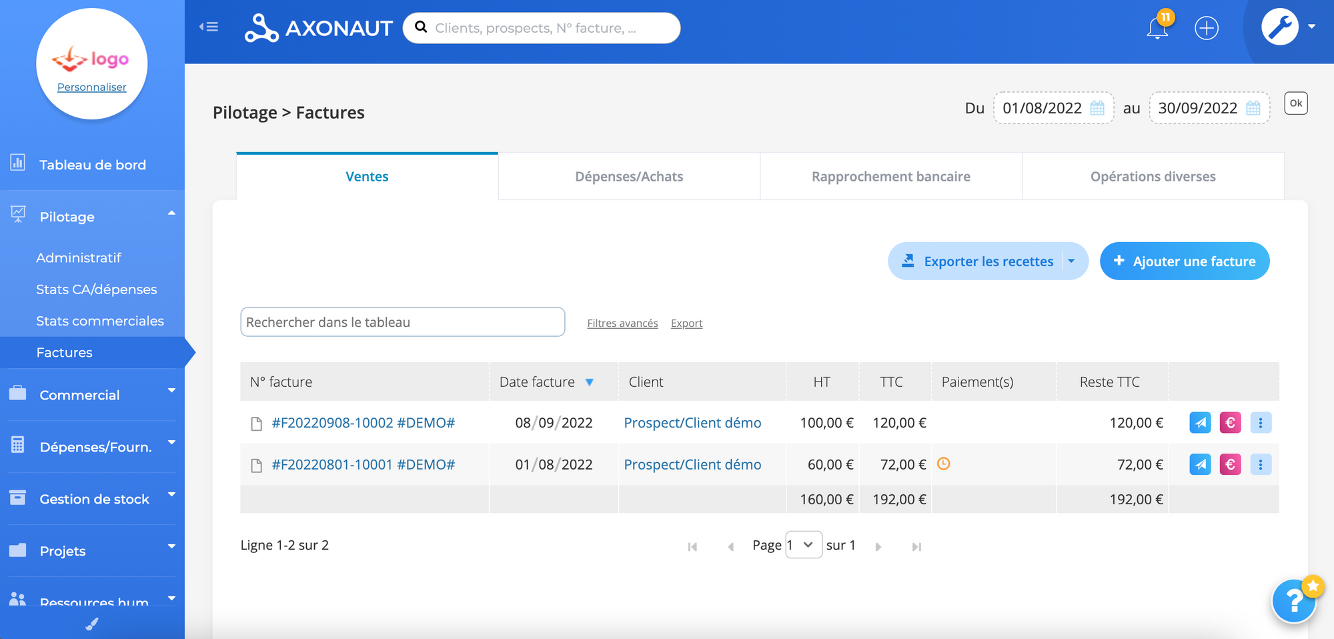The image size is (1334, 639).
Task: Toggle Date facture sort order arrow
Action: pyautogui.click(x=590, y=382)
